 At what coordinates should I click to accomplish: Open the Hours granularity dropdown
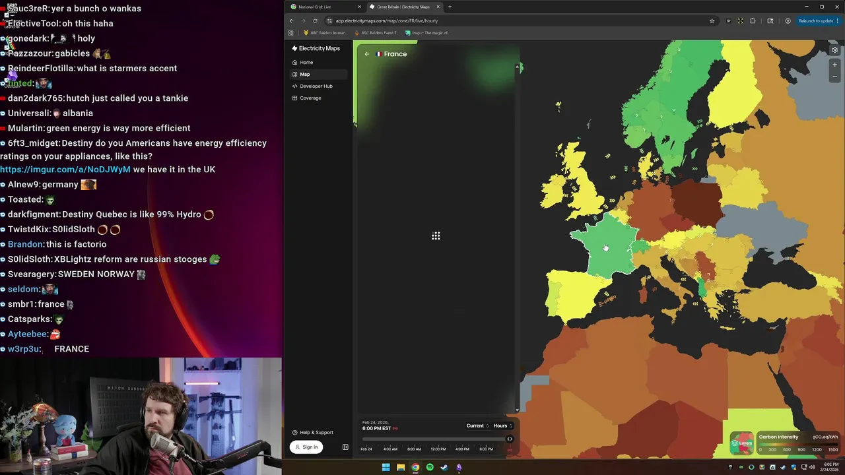[503, 426]
